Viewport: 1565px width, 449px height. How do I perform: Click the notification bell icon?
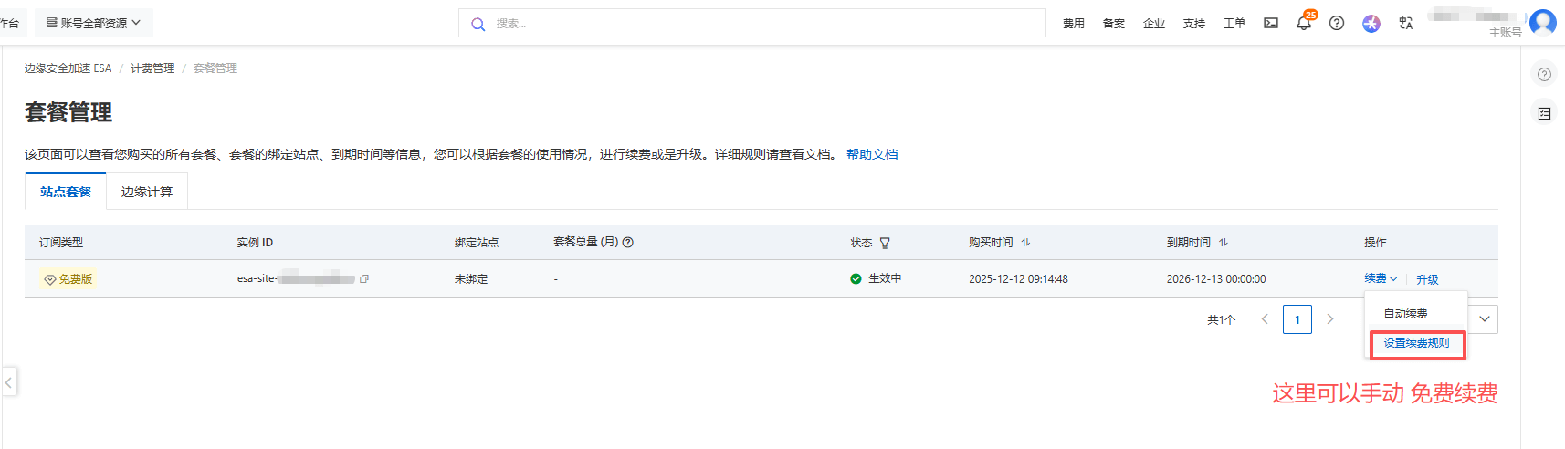[1303, 24]
